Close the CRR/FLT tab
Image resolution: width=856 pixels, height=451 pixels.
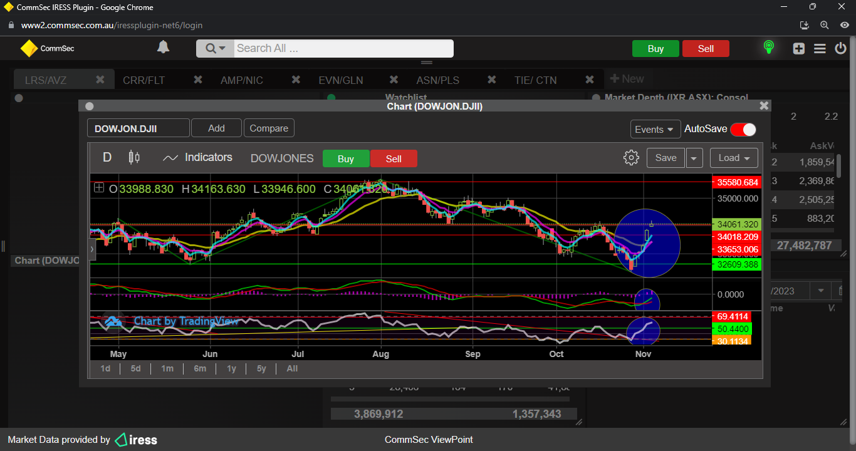pyautogui.click(x=198, y=80)
